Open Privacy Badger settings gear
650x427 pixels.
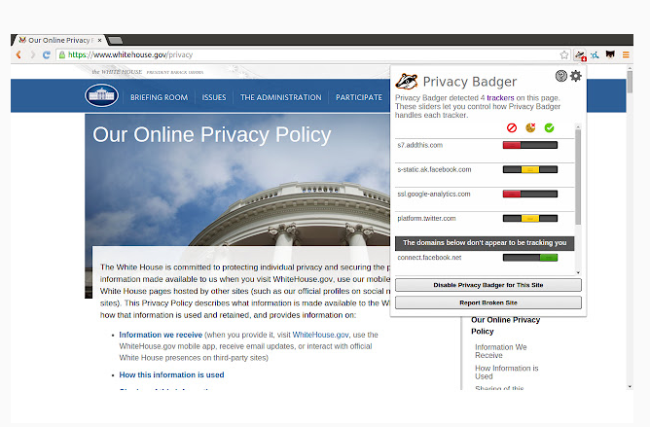coord(576,76)
